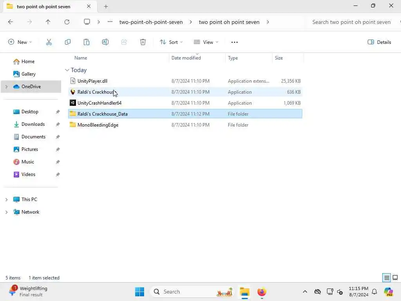This screenshot has height=301, width=401.
Task: Open the Windows Start menu
Action: coord(140,292)
